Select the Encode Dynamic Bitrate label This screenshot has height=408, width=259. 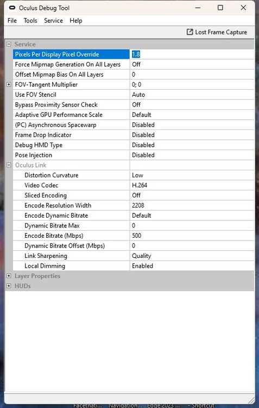point(56,216)
